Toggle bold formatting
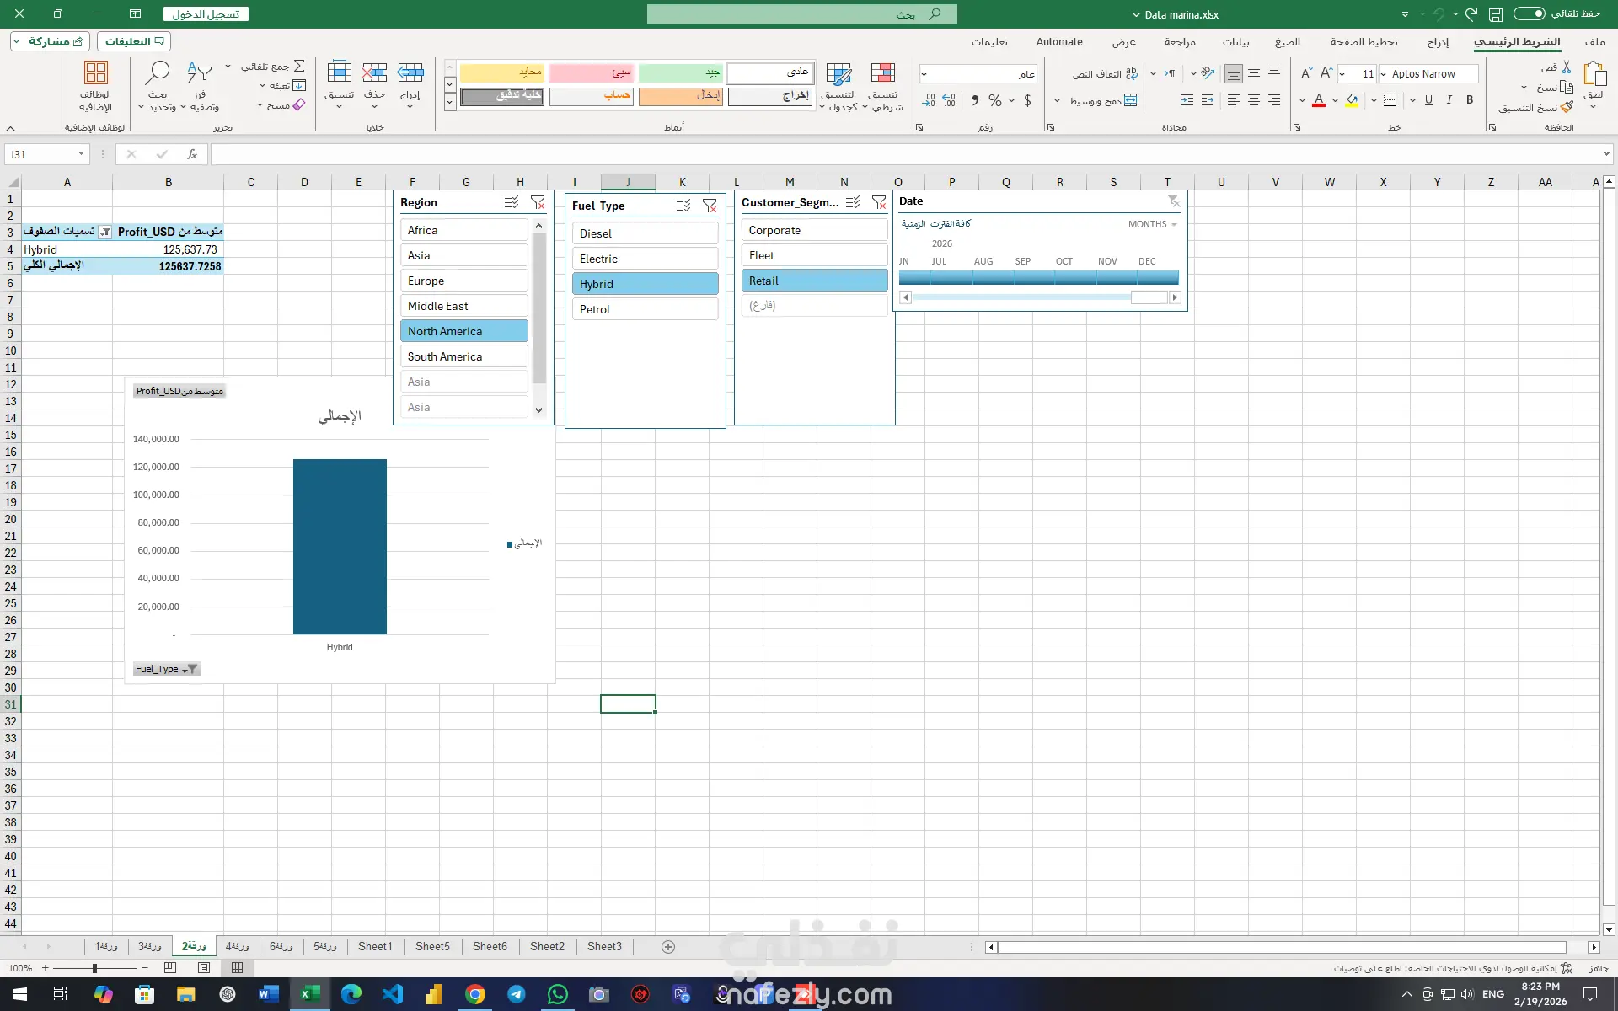The width and height of the screenshot is (1618, 1011). [1470, 100]
